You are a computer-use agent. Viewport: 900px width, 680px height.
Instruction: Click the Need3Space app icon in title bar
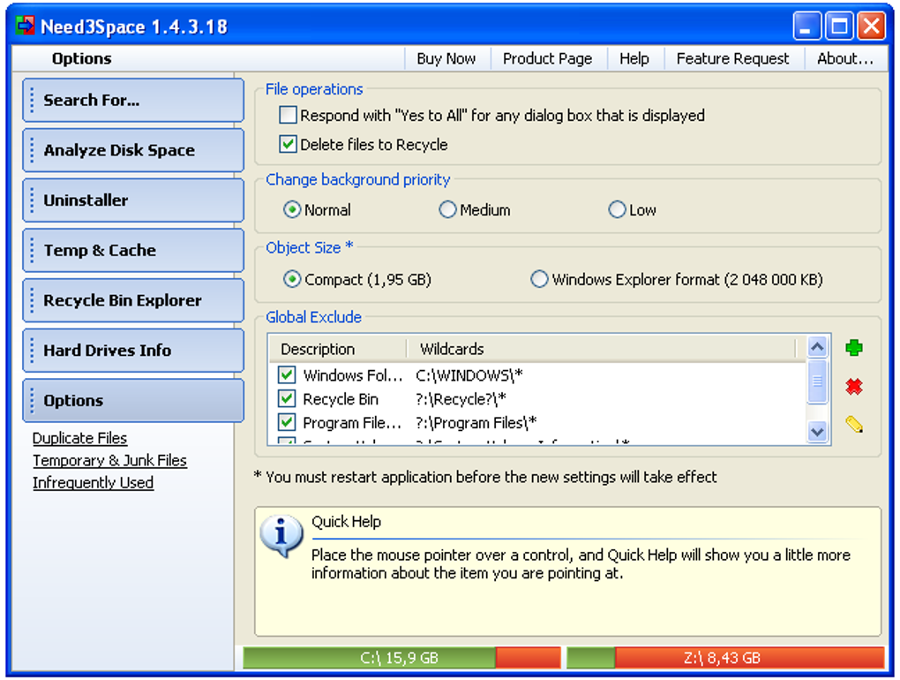[25, 26]
